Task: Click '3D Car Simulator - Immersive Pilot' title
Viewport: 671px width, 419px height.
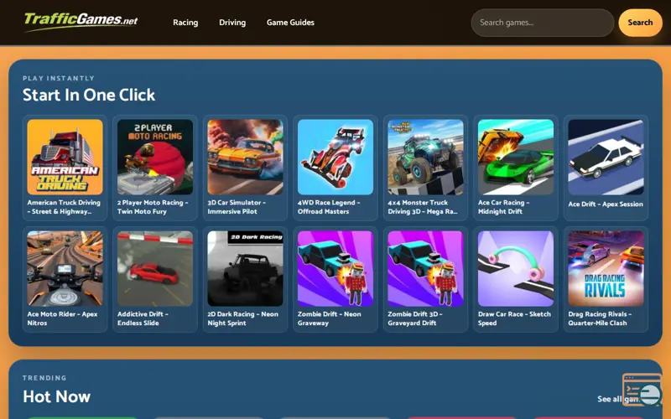Action: pyautogui.click(x=237, y=207)
